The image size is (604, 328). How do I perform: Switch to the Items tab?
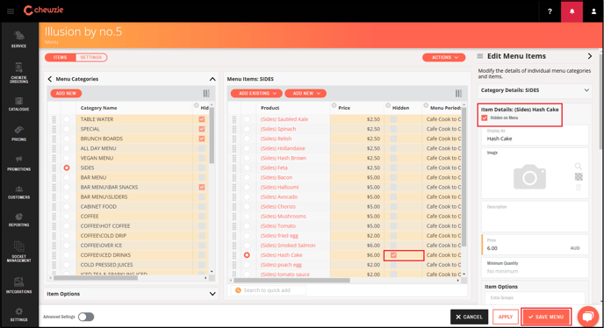tap(60, 57)
